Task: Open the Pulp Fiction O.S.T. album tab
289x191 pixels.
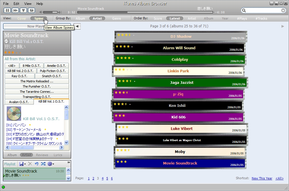Action: [53, 71]
